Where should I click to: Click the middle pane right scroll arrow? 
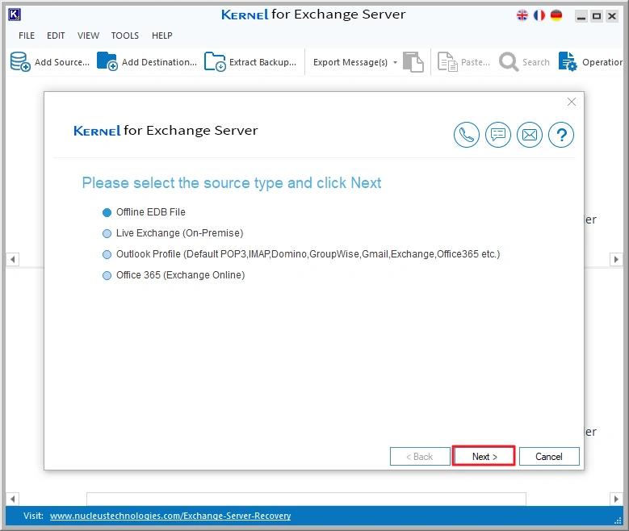coord(616,260)
